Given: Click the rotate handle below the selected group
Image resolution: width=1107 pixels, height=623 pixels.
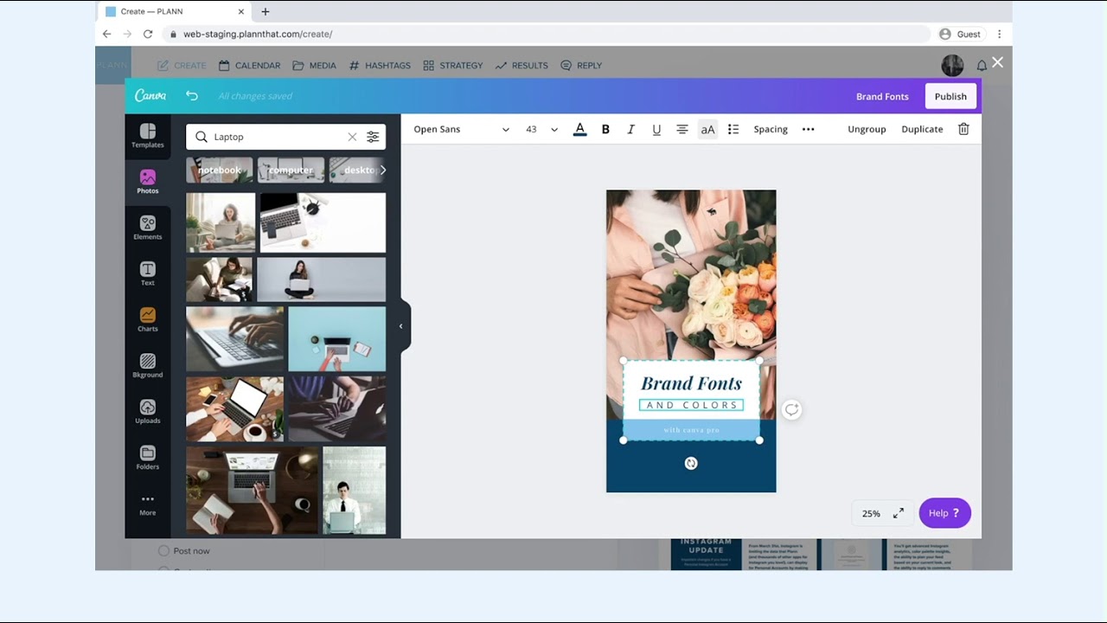Looking at the screenshot, I should (x=691, y=463).
